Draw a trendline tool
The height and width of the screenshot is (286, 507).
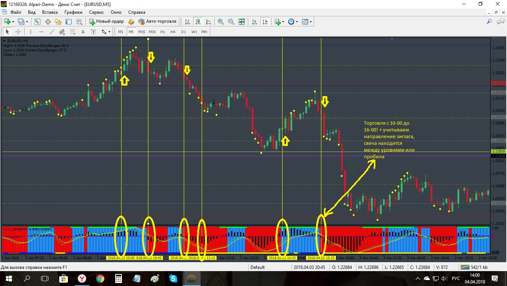click(x=51, y=32)
